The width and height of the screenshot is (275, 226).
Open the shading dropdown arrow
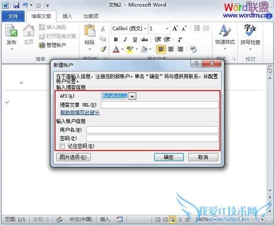click(150, 49)
